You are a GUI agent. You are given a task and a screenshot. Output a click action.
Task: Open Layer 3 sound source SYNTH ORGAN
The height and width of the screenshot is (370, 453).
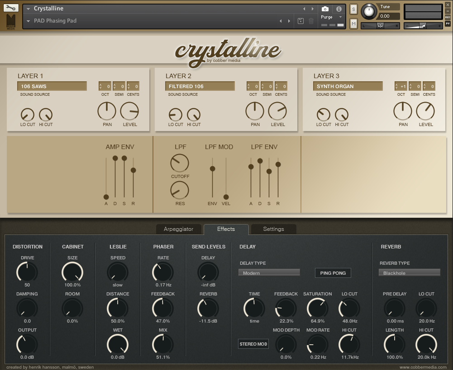[x=348, y=86]
